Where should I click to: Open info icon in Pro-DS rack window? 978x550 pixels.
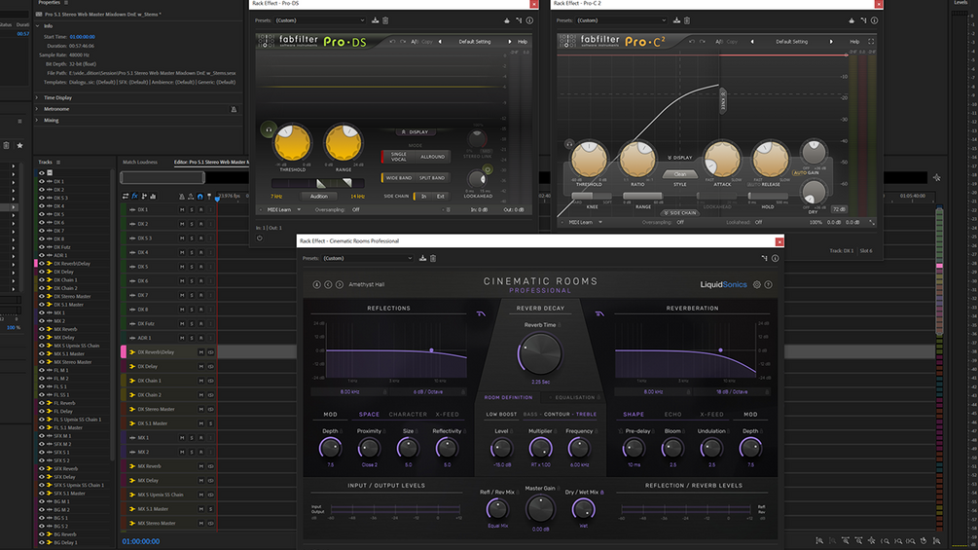point(529,20)
